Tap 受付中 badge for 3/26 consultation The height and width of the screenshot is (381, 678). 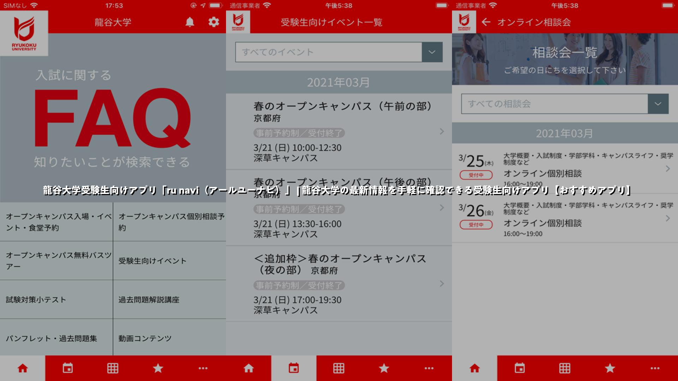click(476, 225)
